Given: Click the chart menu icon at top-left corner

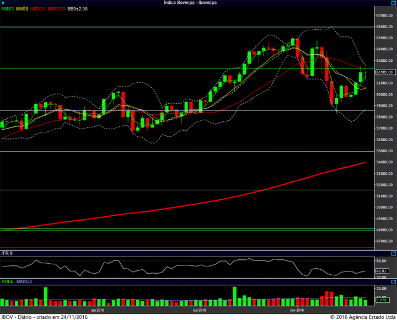Looking at the screenshot, I should [x=3, y=3].
